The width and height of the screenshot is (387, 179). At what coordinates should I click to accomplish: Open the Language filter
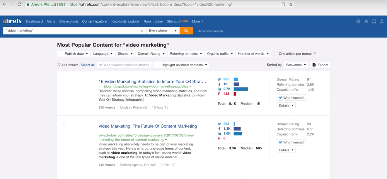(x=103, y=54)
